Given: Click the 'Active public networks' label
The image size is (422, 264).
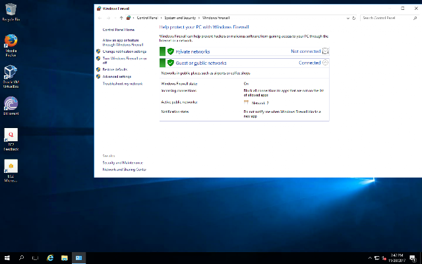Looking at the screenshot, I should pyautogui.click(x=179, y=102).
